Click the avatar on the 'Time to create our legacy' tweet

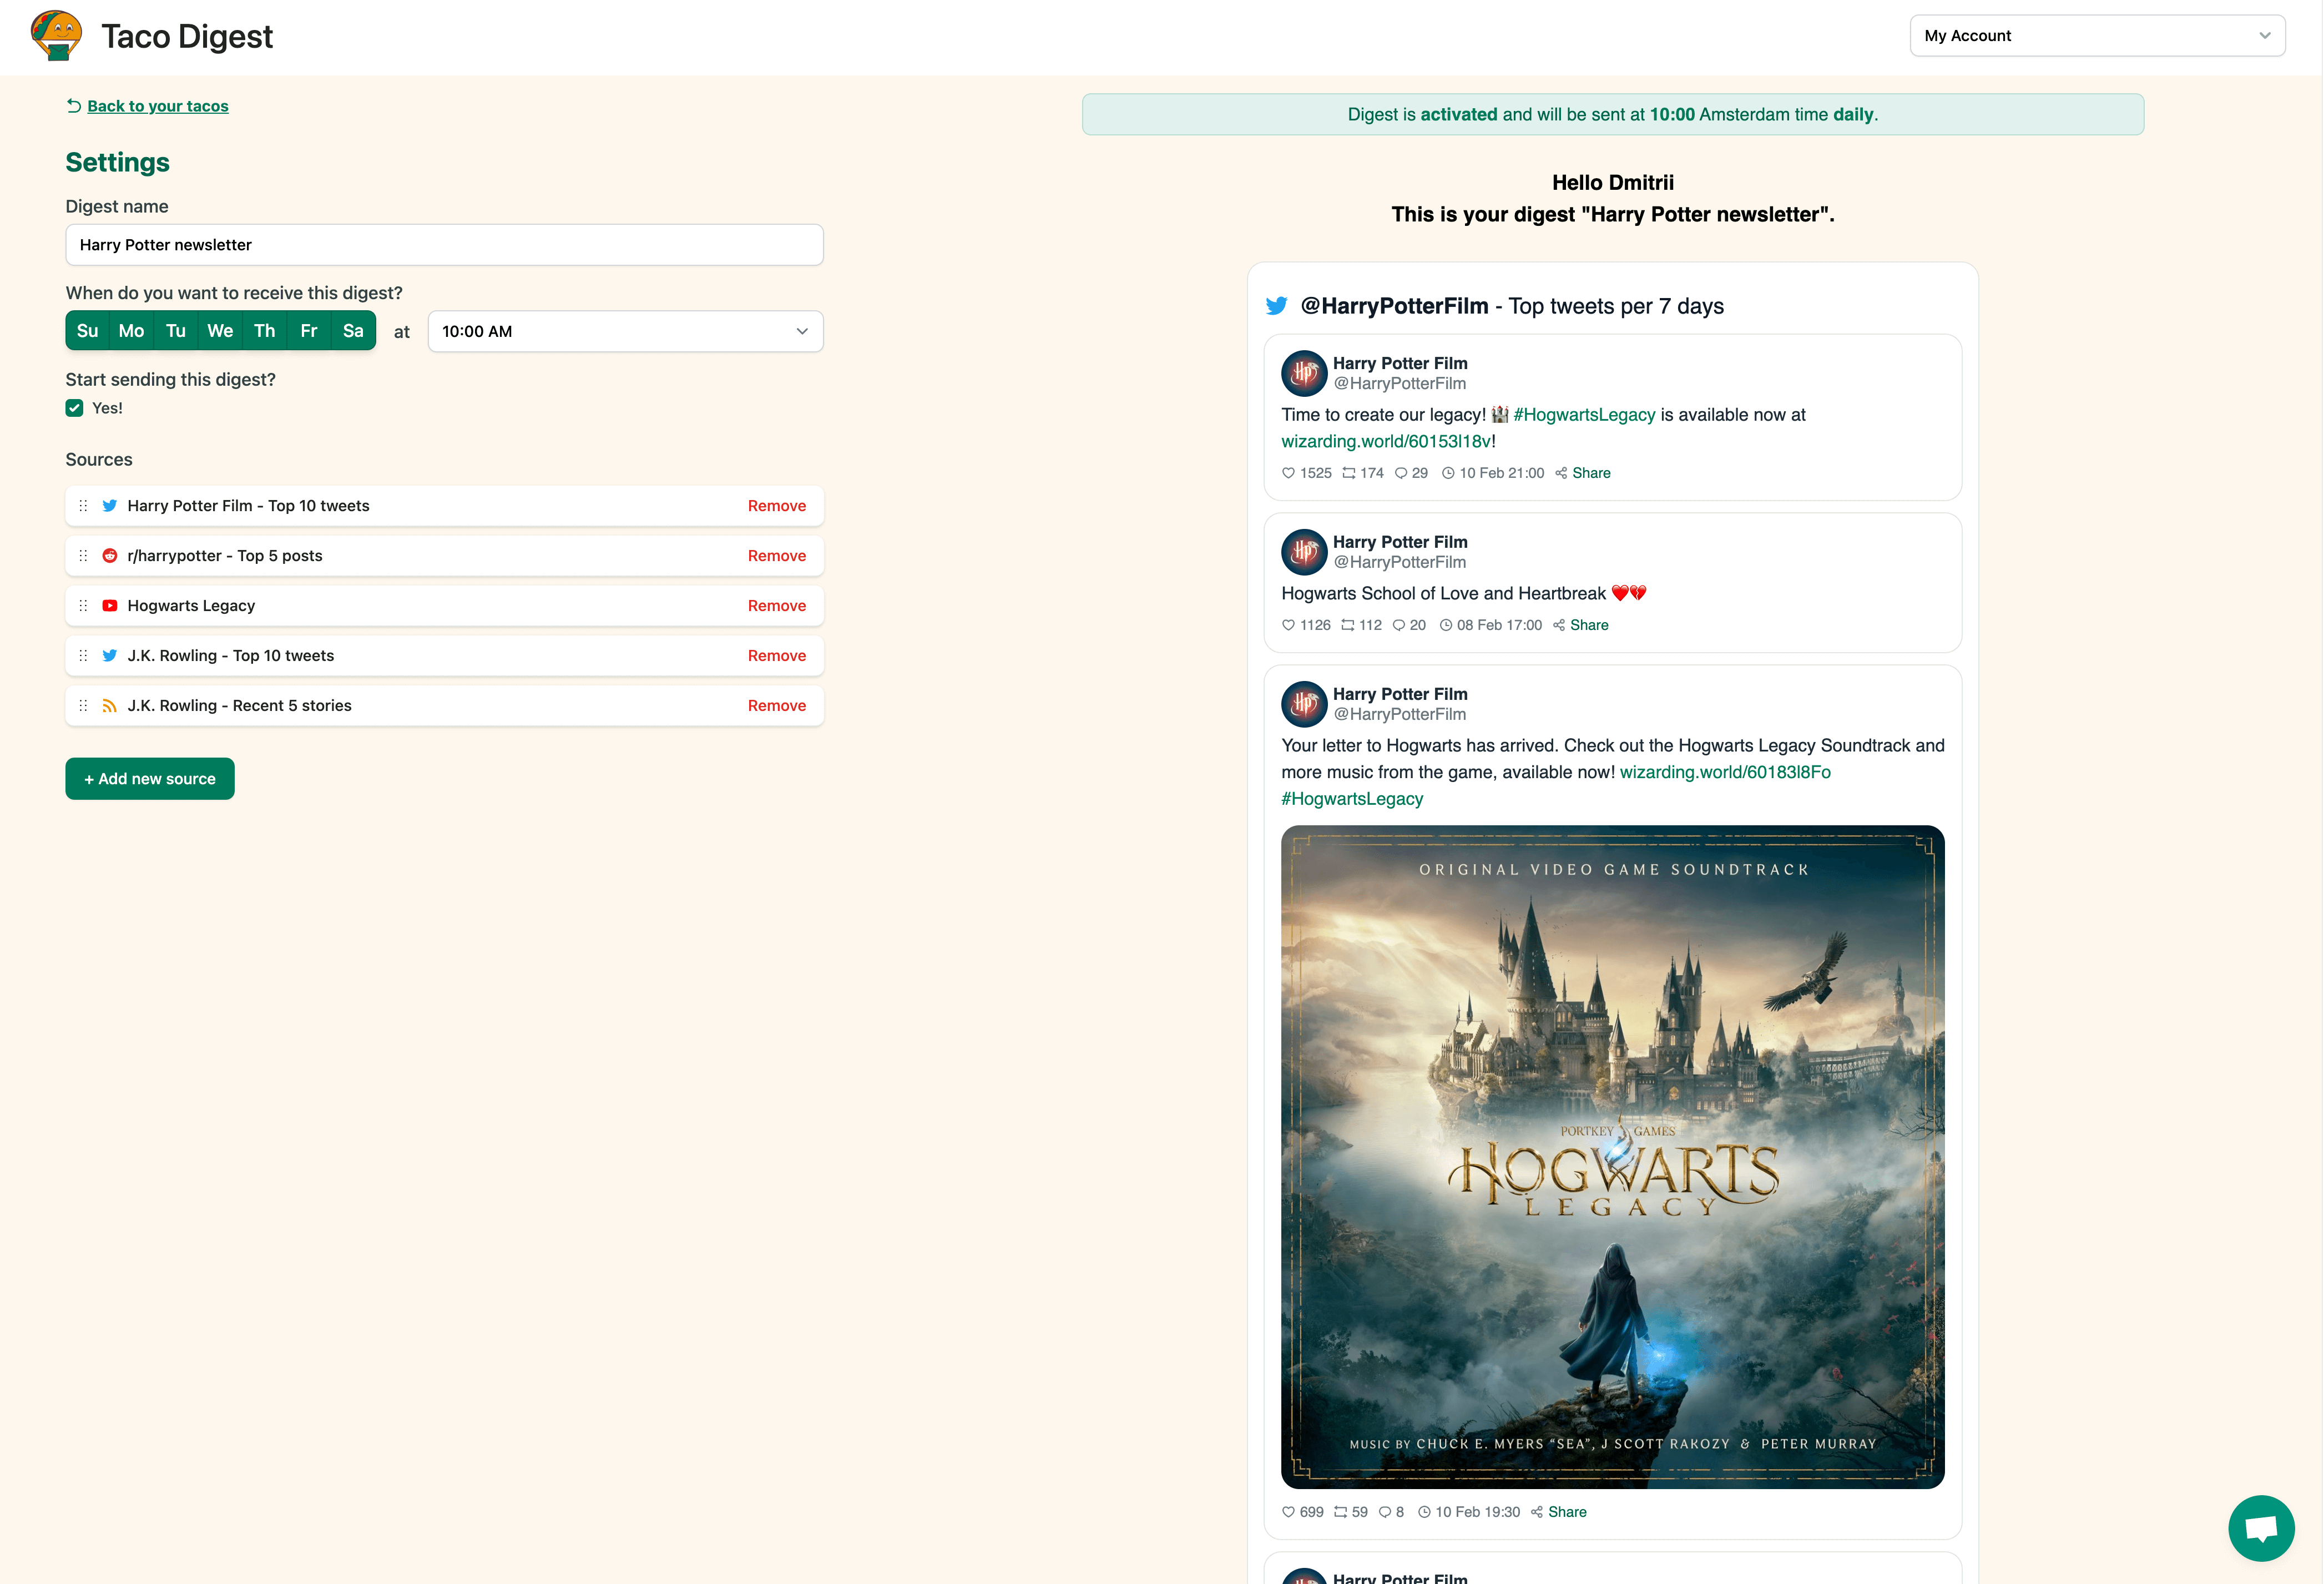[1304, 373]
